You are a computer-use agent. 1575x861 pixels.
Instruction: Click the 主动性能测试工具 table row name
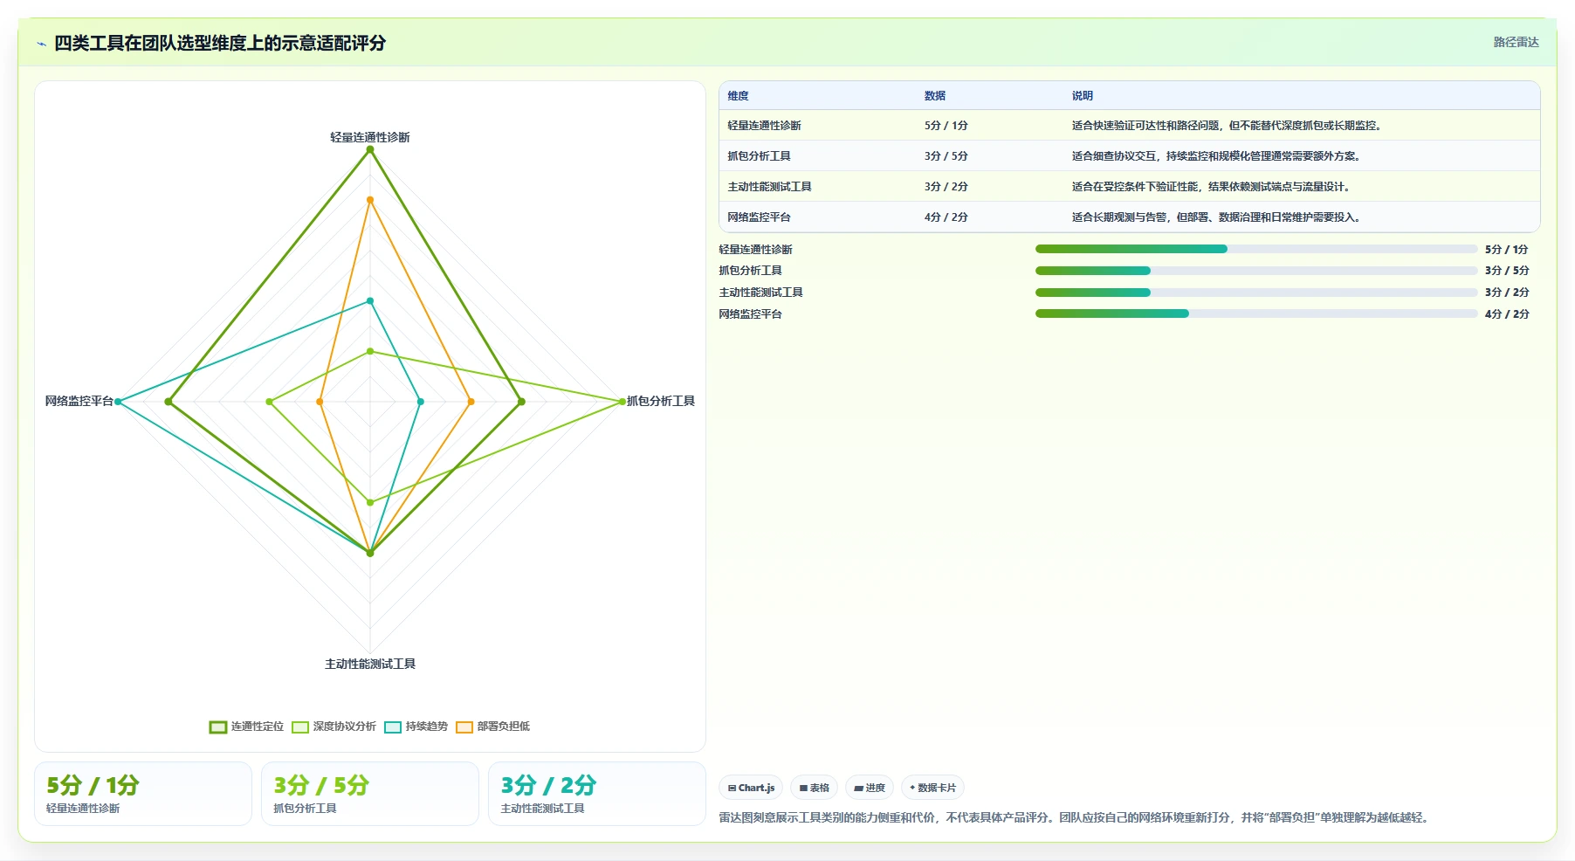tap(769, 187)
